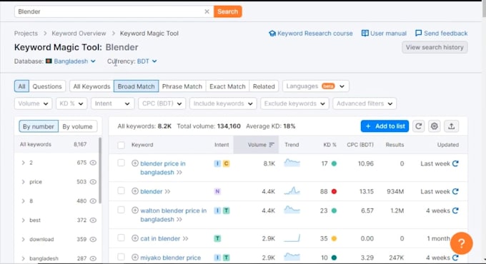Open the KD % filter dropdown
The height and width of the screenshot is (264, 486).
tap(71, 103)
